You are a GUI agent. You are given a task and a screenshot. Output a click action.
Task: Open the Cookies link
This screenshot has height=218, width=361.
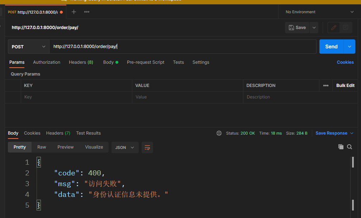345,62
